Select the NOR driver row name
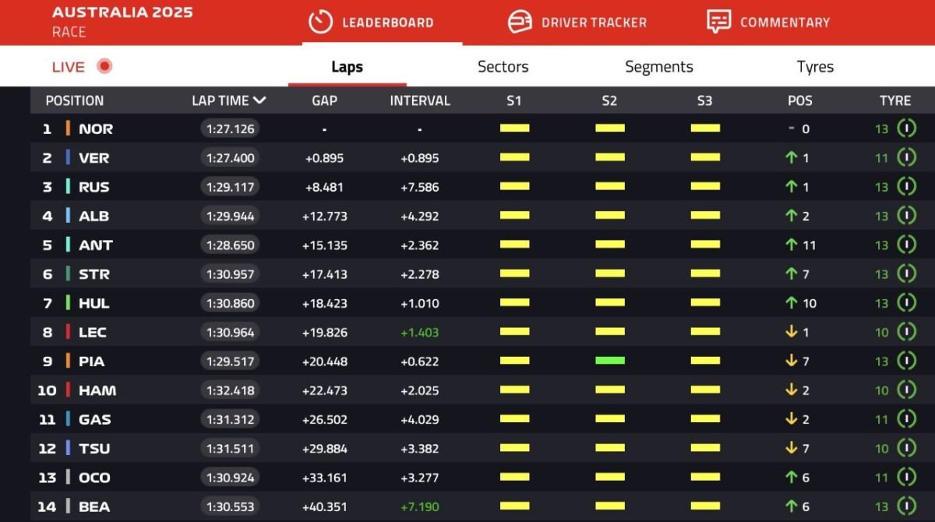This screenshot has height=522, width=935. click(x=96, y=129)
